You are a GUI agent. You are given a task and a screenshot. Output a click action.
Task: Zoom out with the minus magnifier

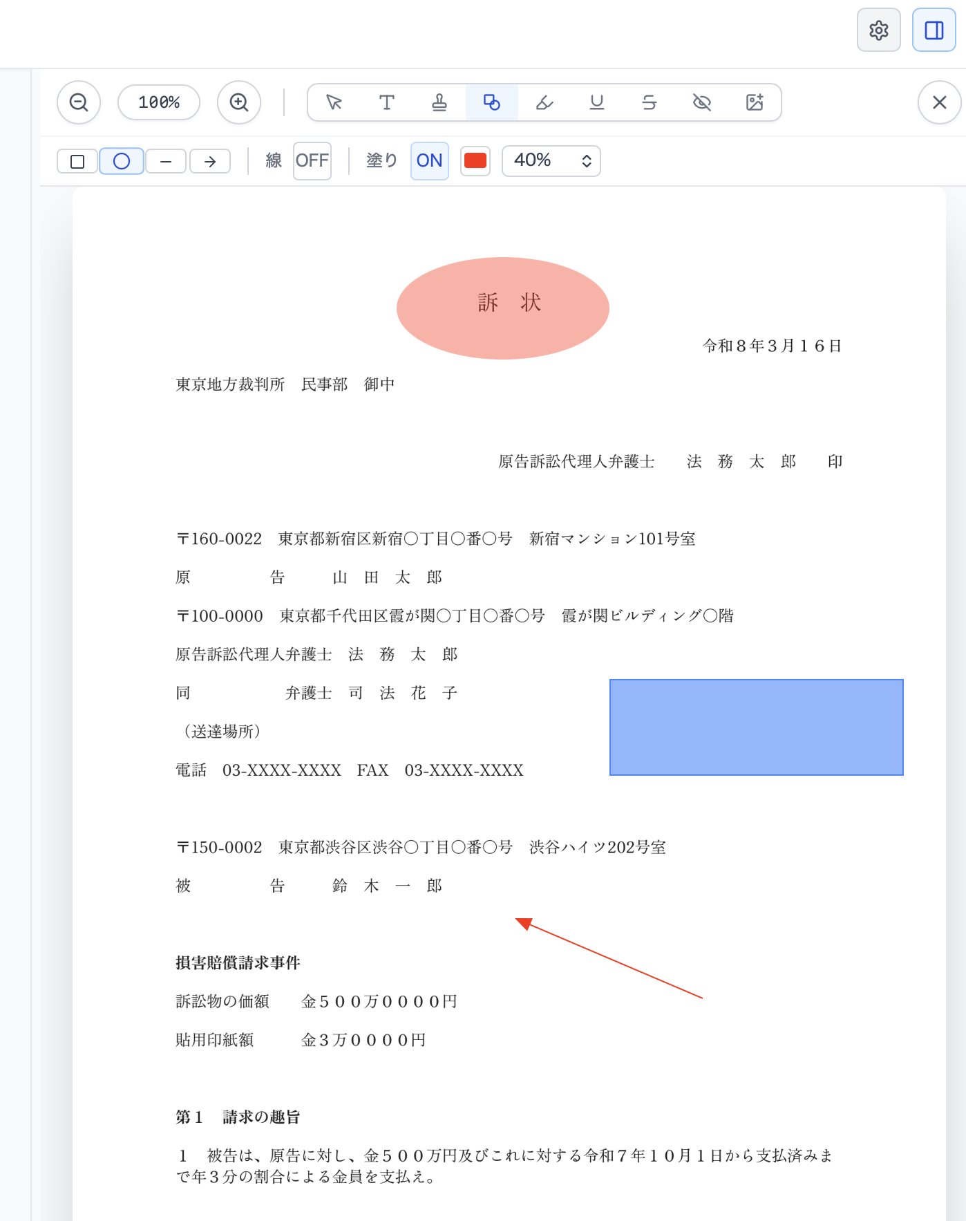[79, 102]
